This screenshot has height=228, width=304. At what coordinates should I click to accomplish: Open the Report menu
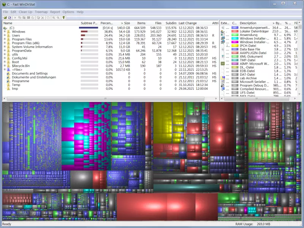55,12
